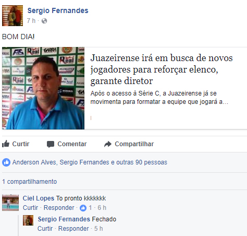Click the Compartilhar arrow icon
Screen dimensions: 247x236
pos(108,144)
